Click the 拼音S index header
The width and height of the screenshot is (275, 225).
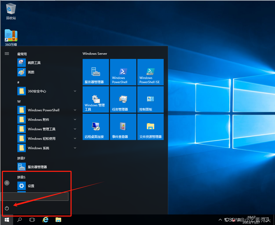21,177
